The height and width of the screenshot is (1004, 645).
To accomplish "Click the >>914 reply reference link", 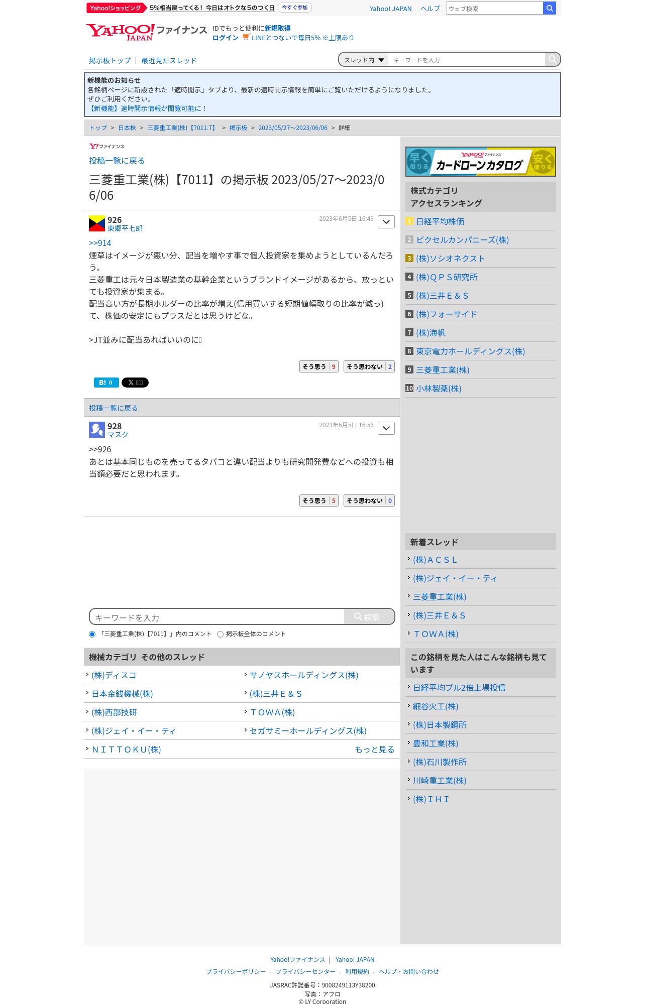I will 100,243.
